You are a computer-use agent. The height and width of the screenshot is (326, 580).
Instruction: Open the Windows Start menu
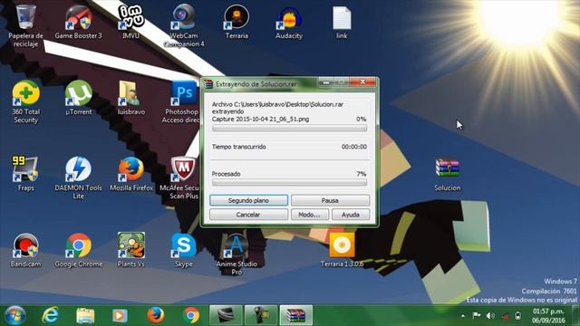(15, 315)
